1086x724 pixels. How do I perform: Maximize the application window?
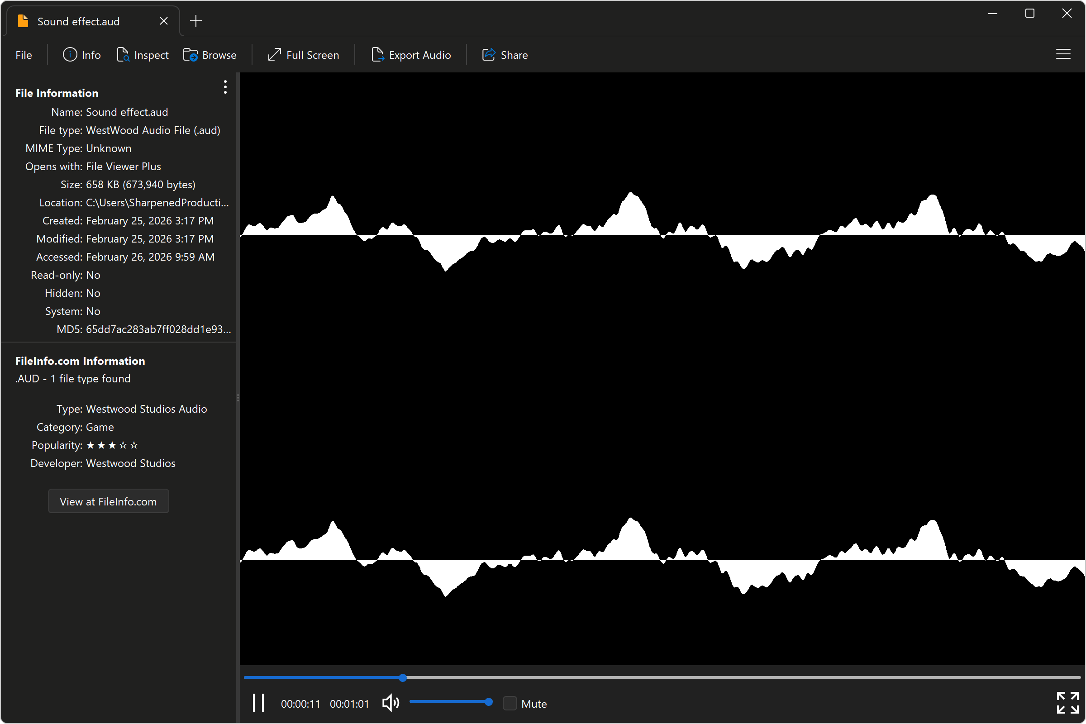coord(1030,14)
